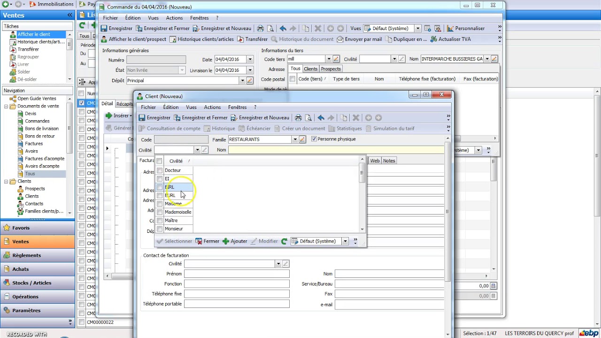Click the Favoris star icon in sidebar
The image size is (601, 338).
click(x=7, y=228)
